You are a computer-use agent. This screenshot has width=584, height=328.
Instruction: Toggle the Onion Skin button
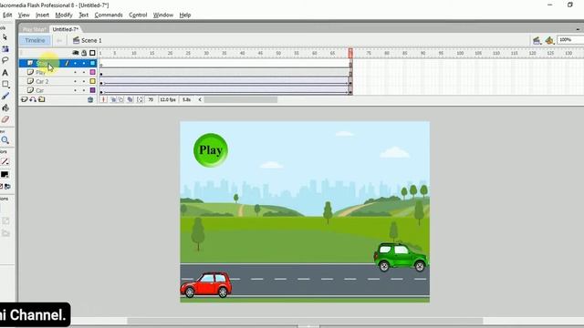[x=113, y=99]
